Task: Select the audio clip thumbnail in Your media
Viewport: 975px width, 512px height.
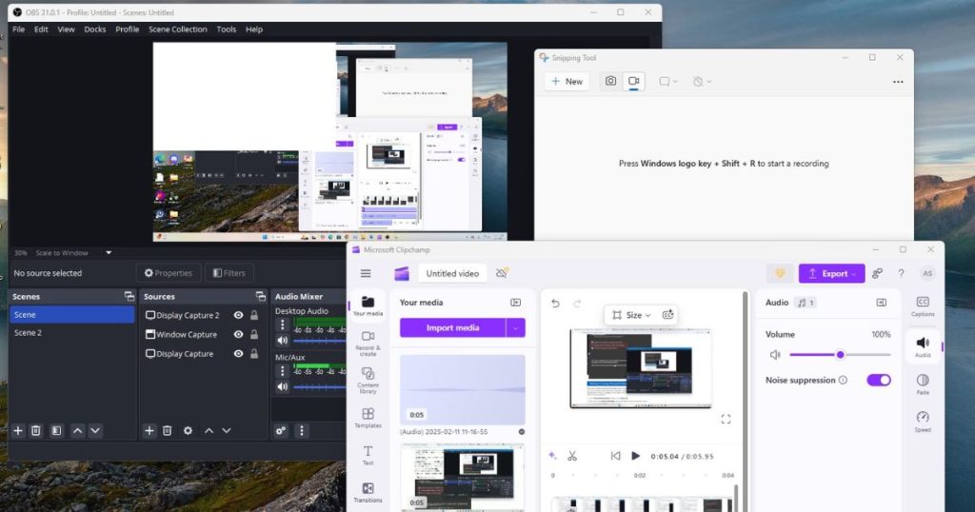Action: [462, 389]
